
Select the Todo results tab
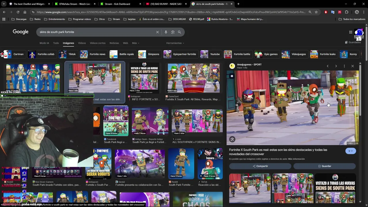56,43
